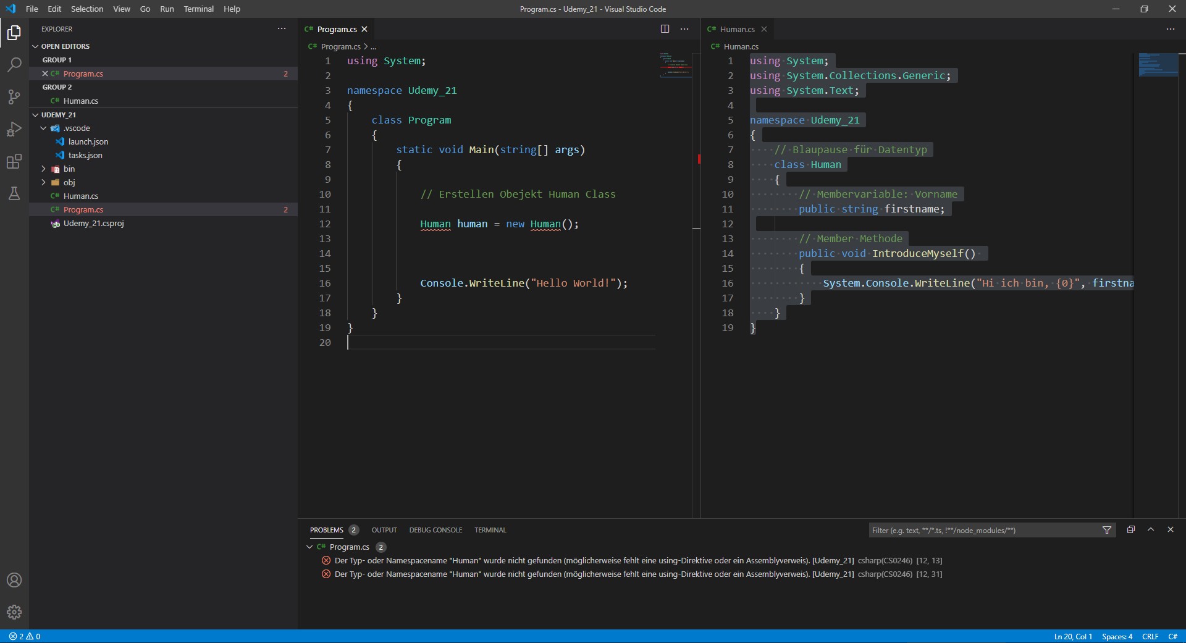1186x643 pixels.
Task: Open the Source Control view
Action: (x=14, y=96)
